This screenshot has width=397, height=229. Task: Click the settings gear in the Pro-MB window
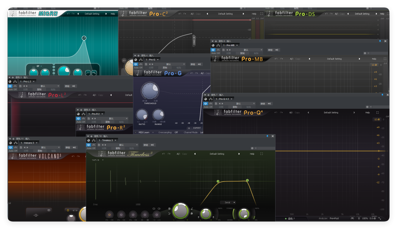tap(365, 53)
